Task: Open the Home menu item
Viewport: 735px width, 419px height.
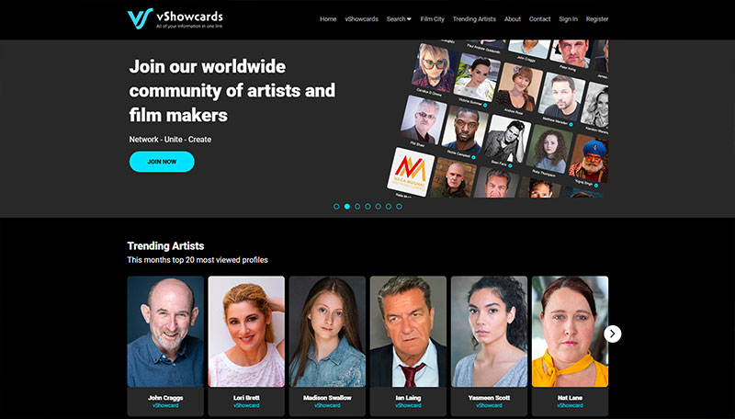Action: [x=328, y=19]
